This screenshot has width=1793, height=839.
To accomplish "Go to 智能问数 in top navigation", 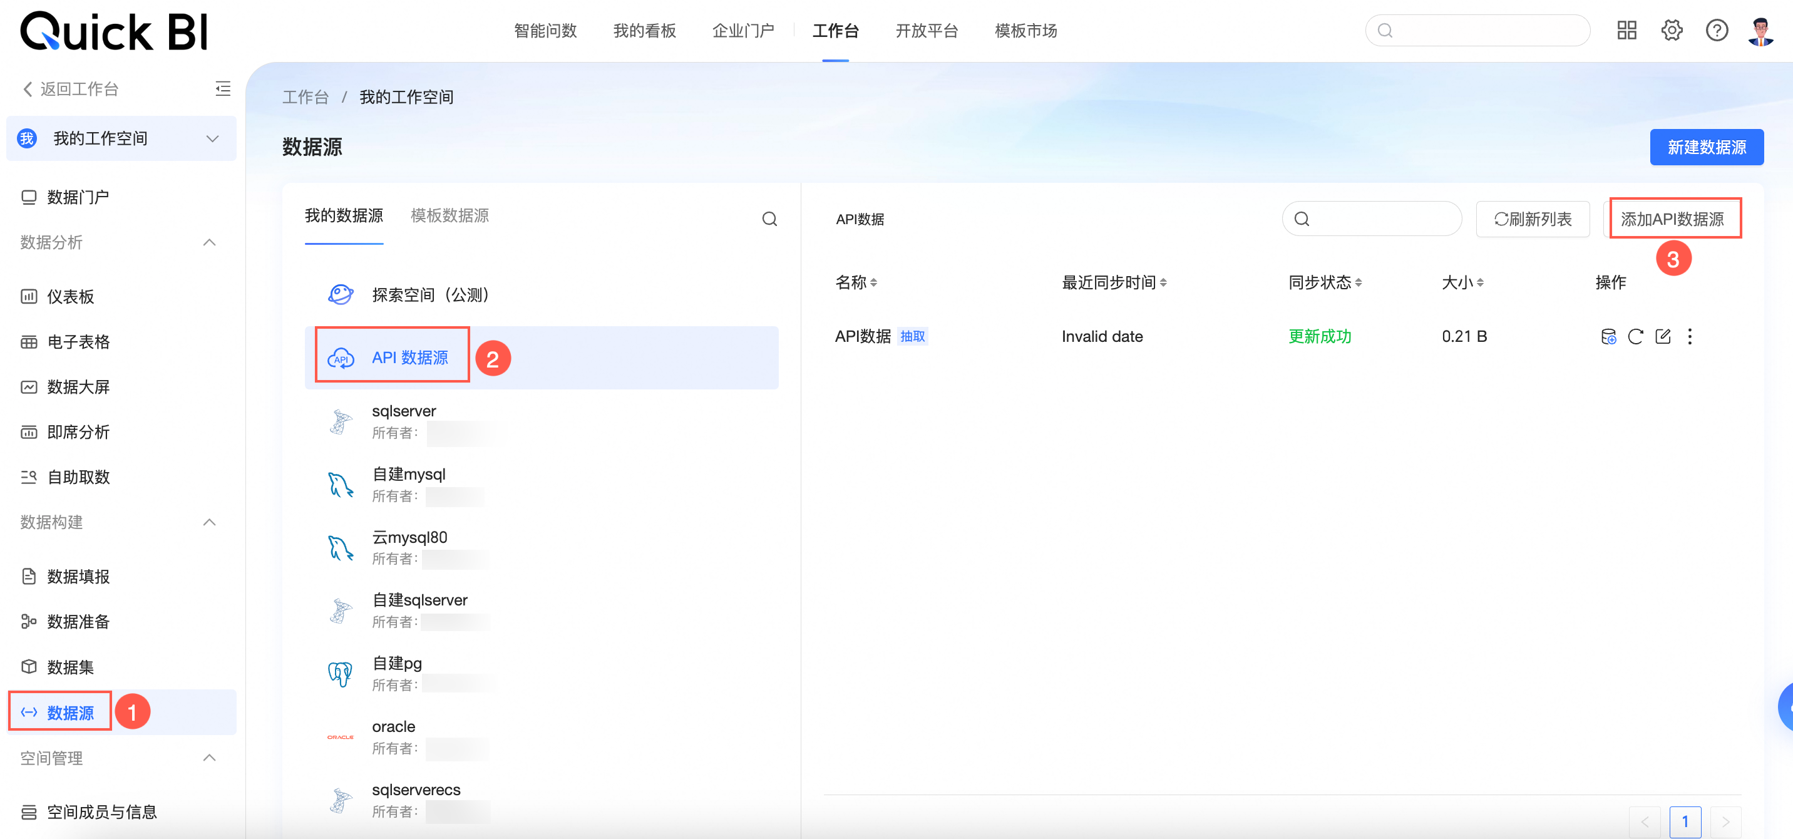I will 545,31.
